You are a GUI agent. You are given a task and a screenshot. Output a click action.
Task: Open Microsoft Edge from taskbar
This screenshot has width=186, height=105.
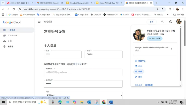point(60,102)
